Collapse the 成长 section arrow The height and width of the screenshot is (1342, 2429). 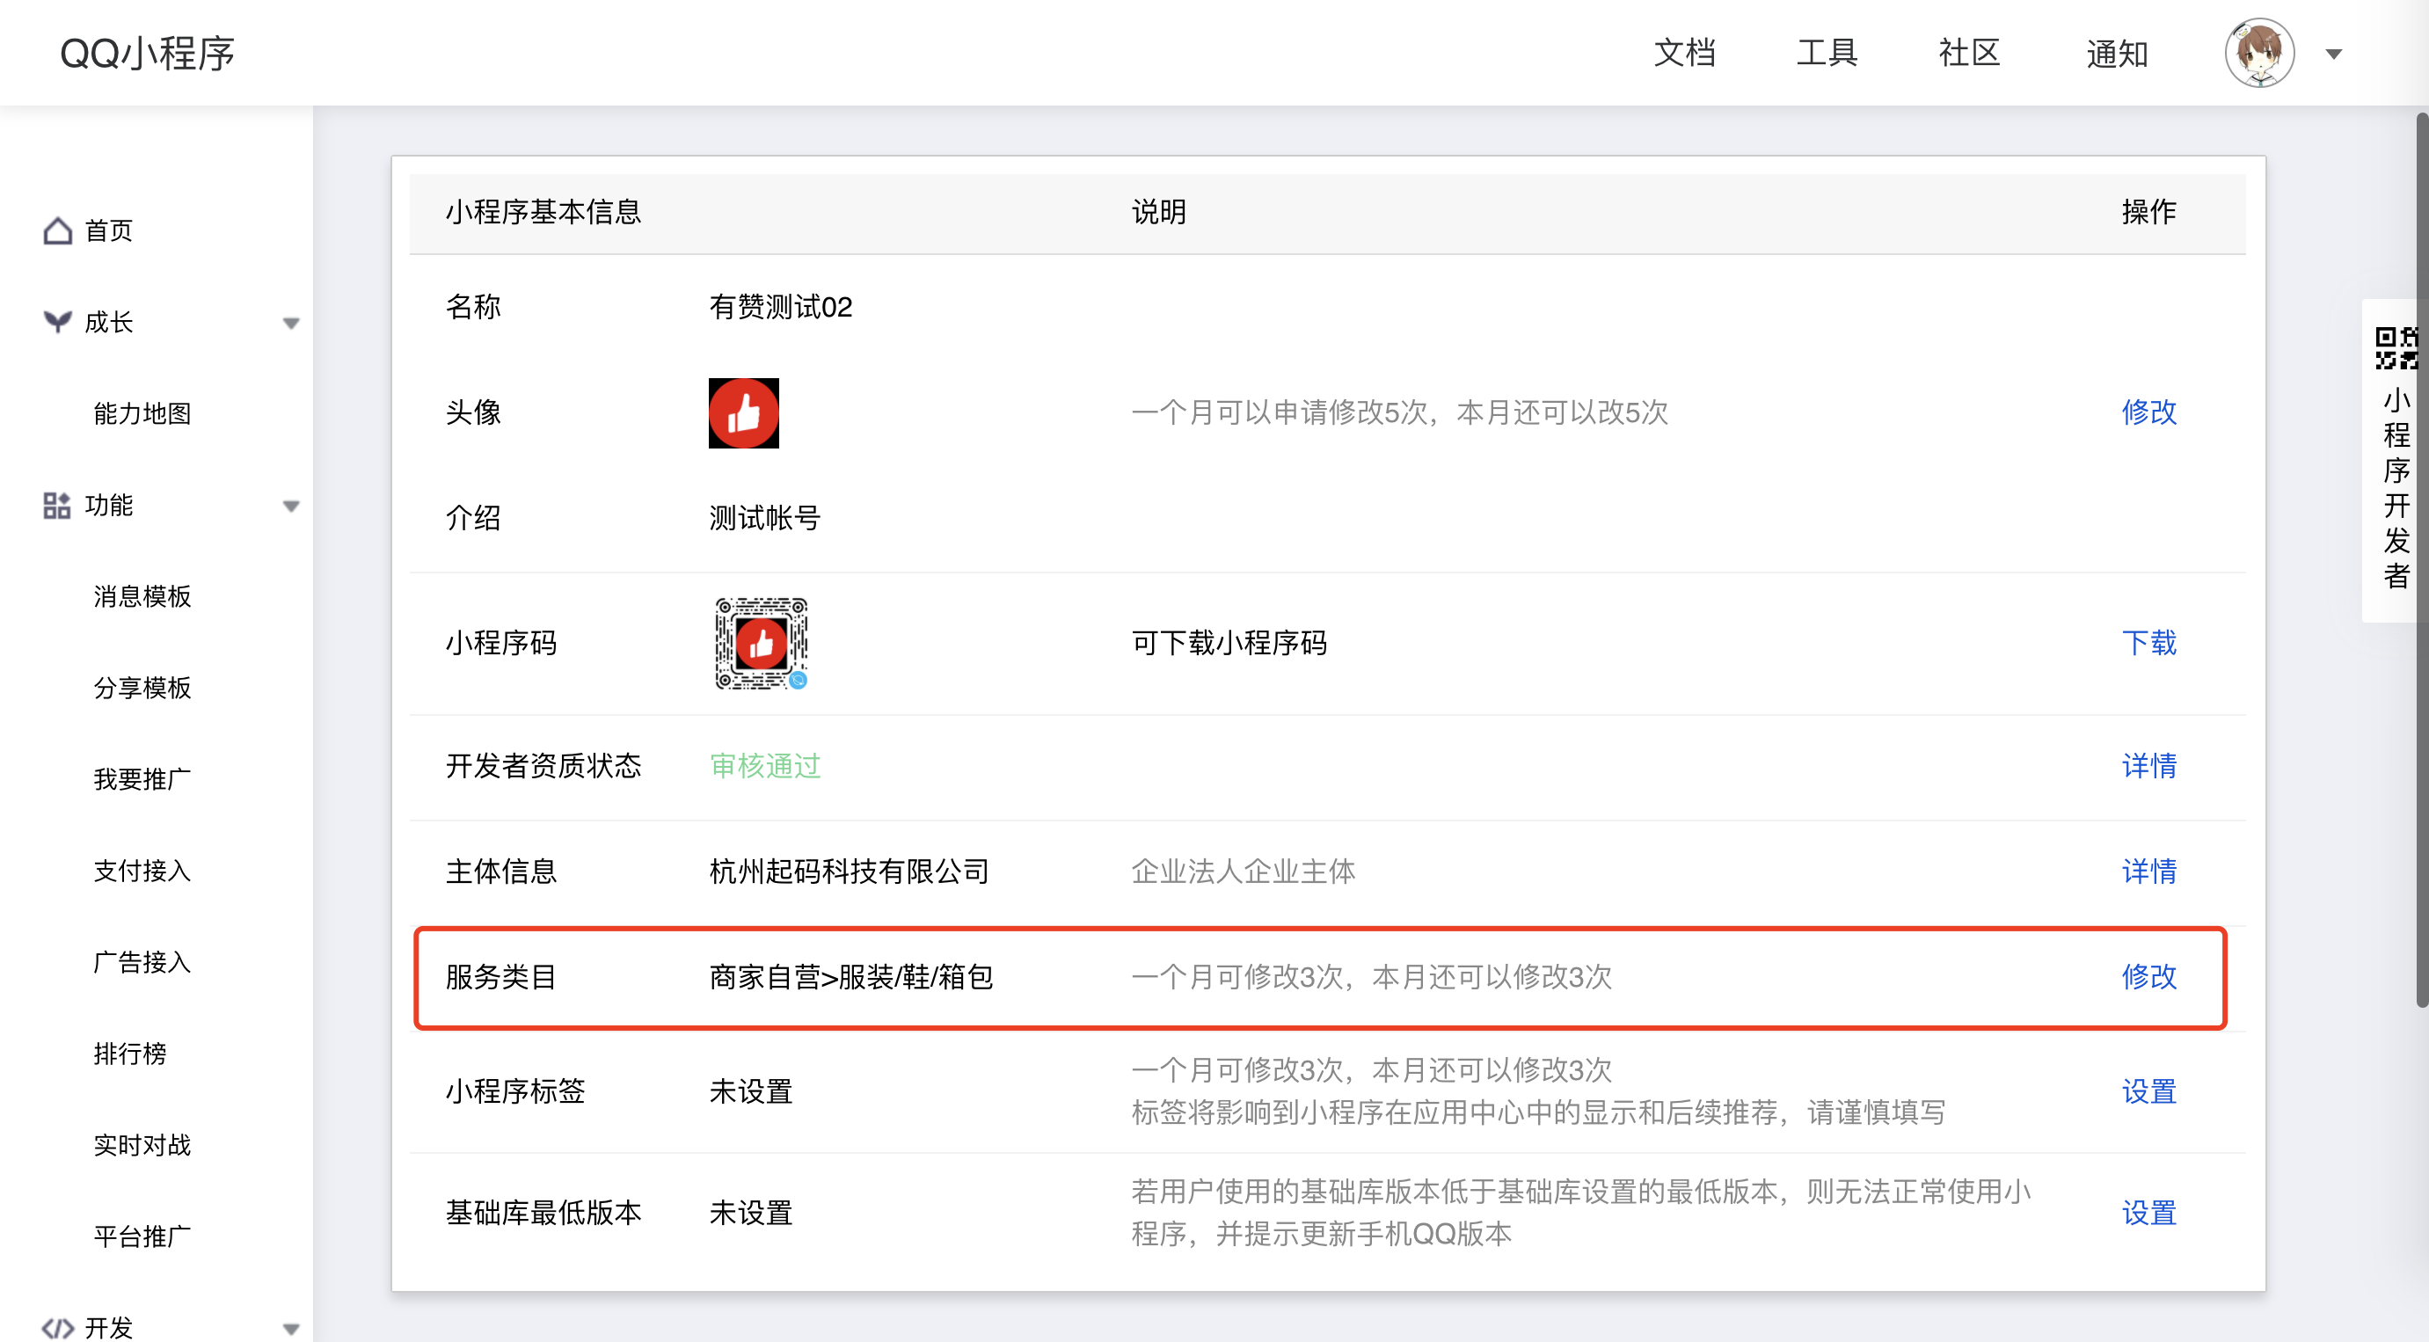pyautogui.click(x=291, y=324)
